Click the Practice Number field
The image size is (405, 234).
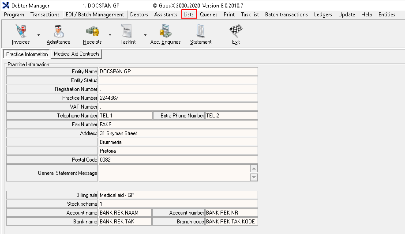click(178, 98)
